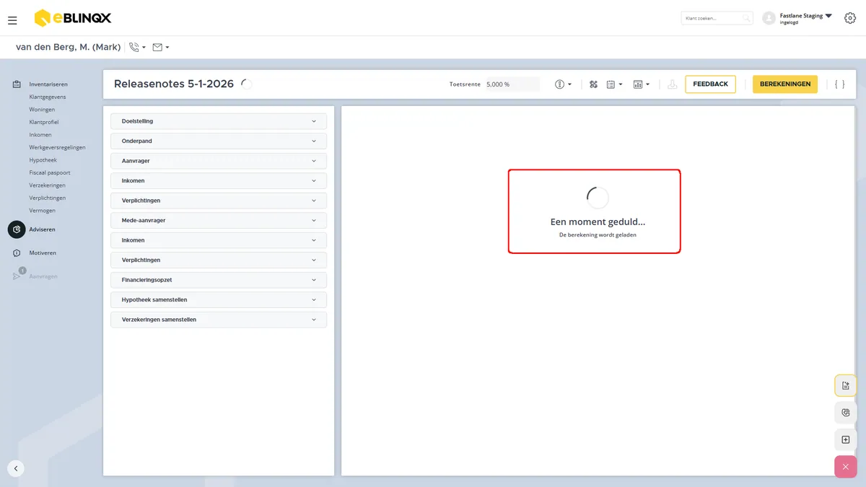866x487 pixels.
Task: Click the Toetsrente percentage field
Action: tap(512, 84)
